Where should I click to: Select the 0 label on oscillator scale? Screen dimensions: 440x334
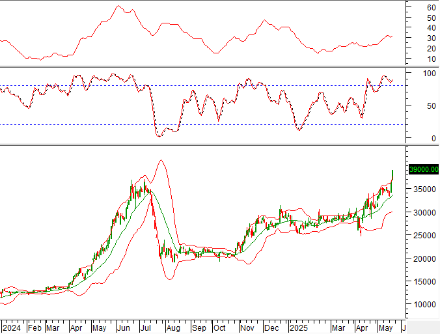[x=433, y=138]
